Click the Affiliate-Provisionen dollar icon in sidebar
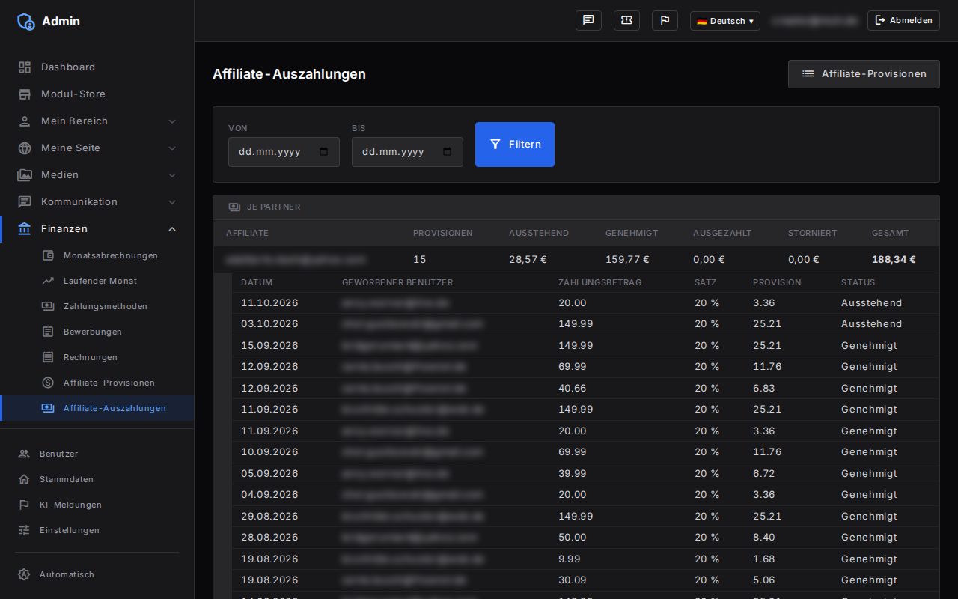Viewport: 958px width, 599px height. pos(48,383)
